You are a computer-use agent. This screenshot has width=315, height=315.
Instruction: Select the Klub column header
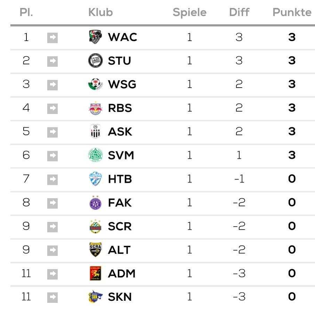click(100, 12)
